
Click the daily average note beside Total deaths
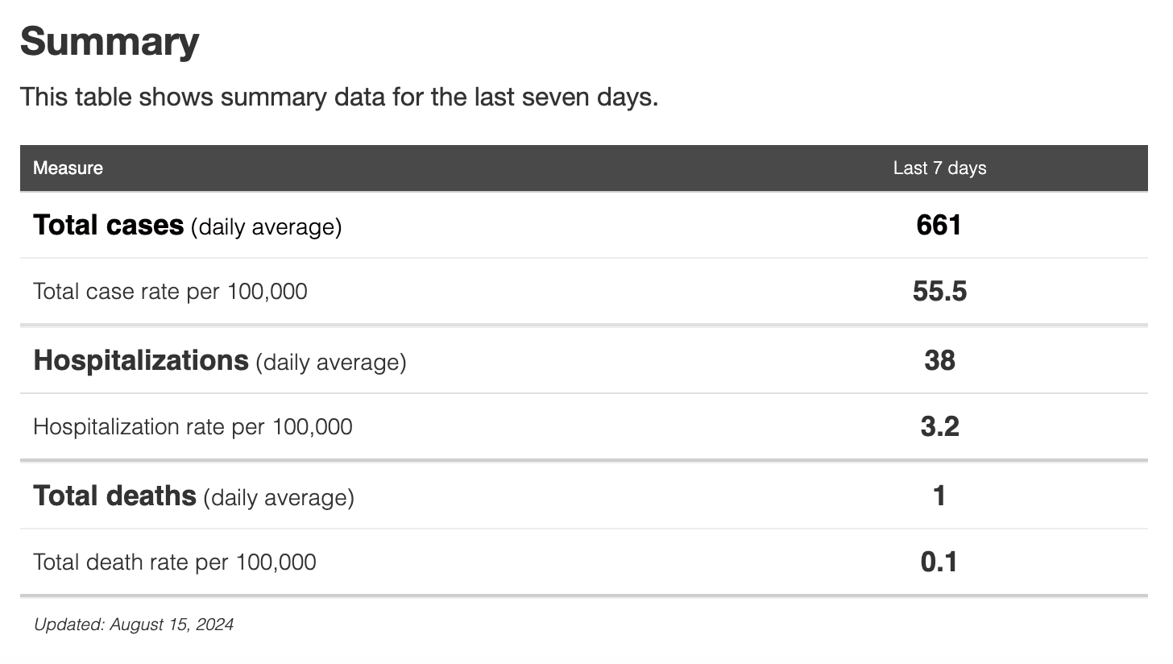[279, 498]
